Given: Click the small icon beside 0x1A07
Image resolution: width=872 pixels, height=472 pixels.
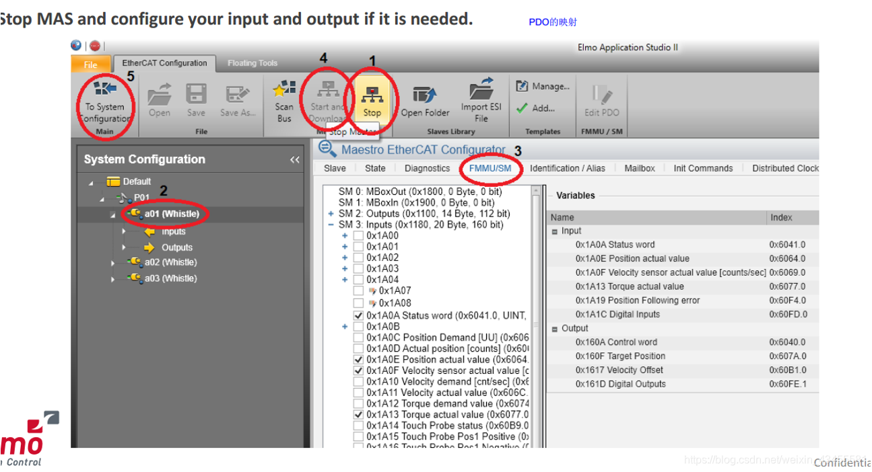Looking at the screenshot, I should click(x=372, y=291).
